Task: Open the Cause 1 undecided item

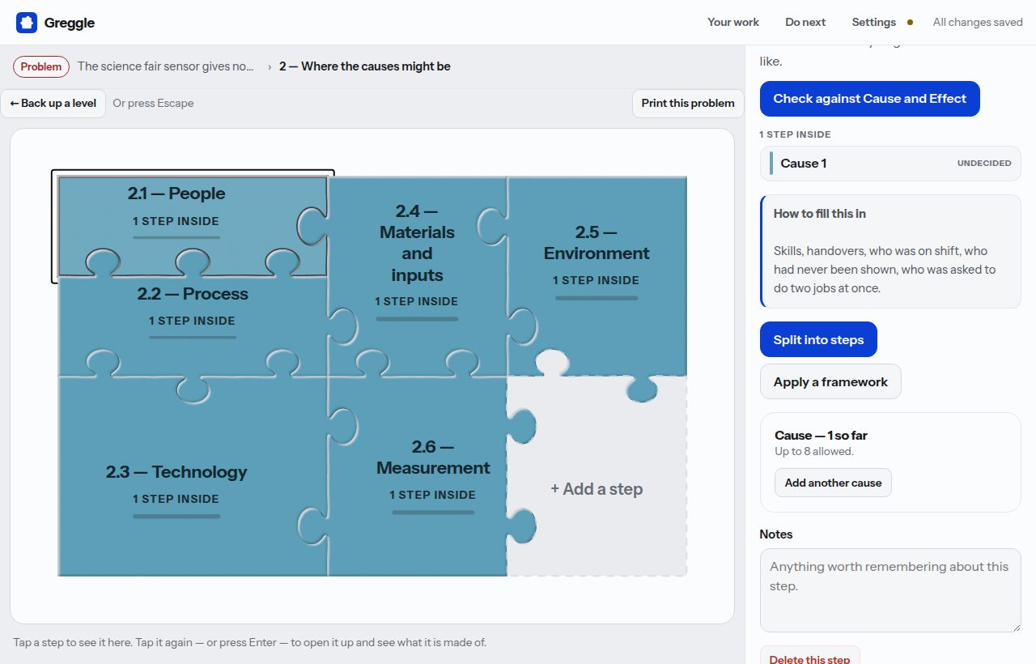Action: click(x=890, y=164)
